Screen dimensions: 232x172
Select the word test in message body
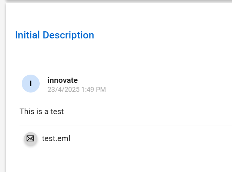tap(57, 112)
